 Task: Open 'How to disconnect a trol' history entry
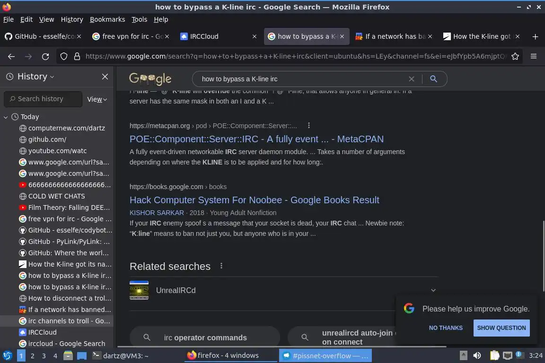click(x=65, y=298)
